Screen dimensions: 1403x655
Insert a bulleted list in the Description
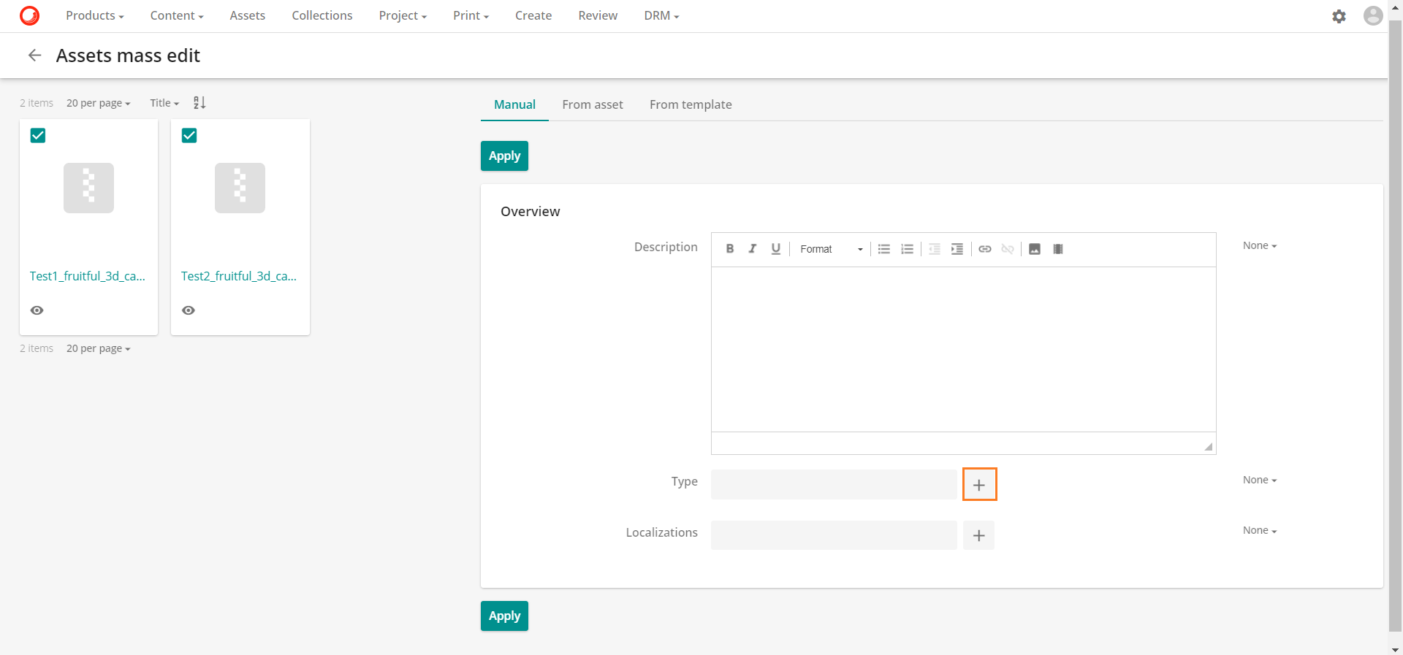click(x=883, y=249)
